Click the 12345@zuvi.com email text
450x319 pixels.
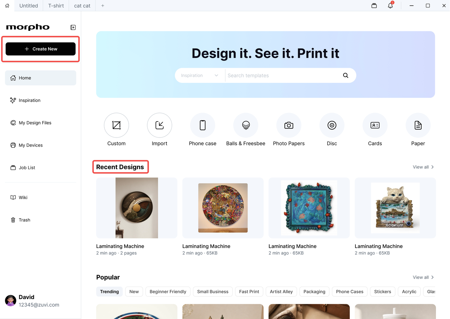39,305
